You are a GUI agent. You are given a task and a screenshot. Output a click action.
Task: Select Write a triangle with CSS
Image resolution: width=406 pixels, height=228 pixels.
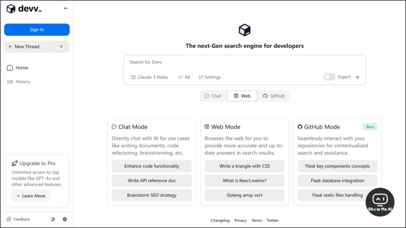point(245,166)
